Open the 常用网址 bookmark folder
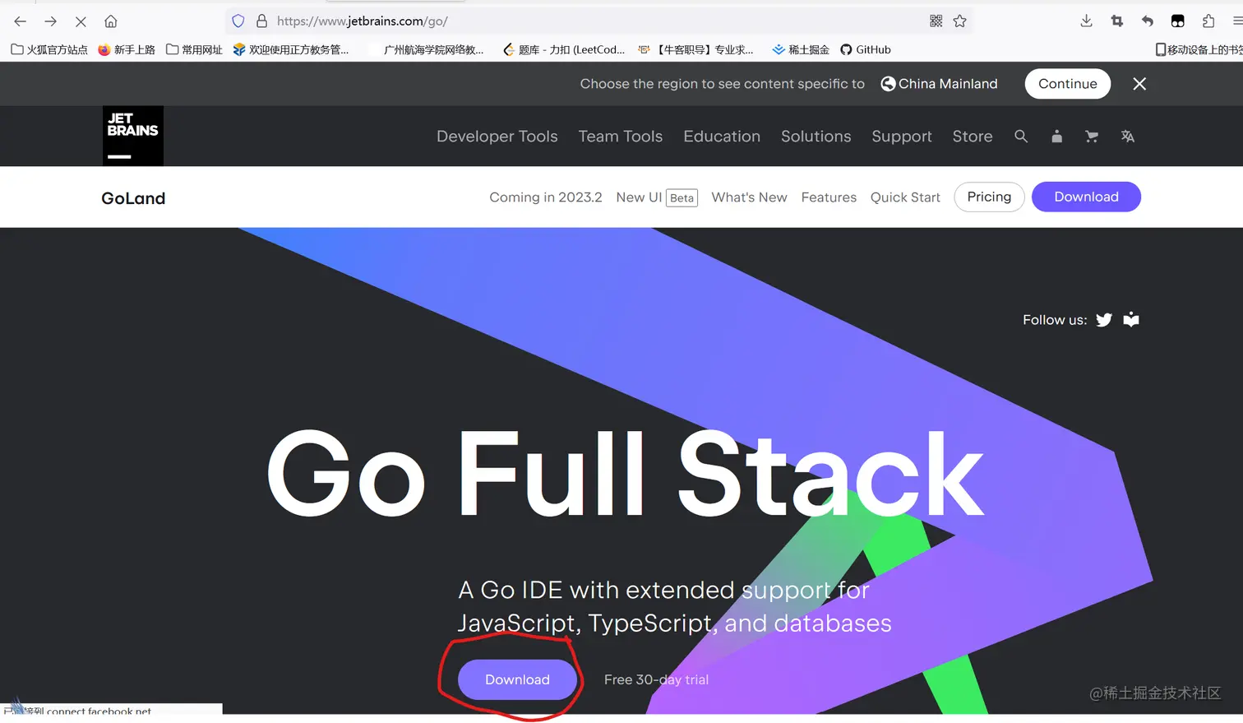This screenshot has height=723, width=1243. click(x=194, y=49)
